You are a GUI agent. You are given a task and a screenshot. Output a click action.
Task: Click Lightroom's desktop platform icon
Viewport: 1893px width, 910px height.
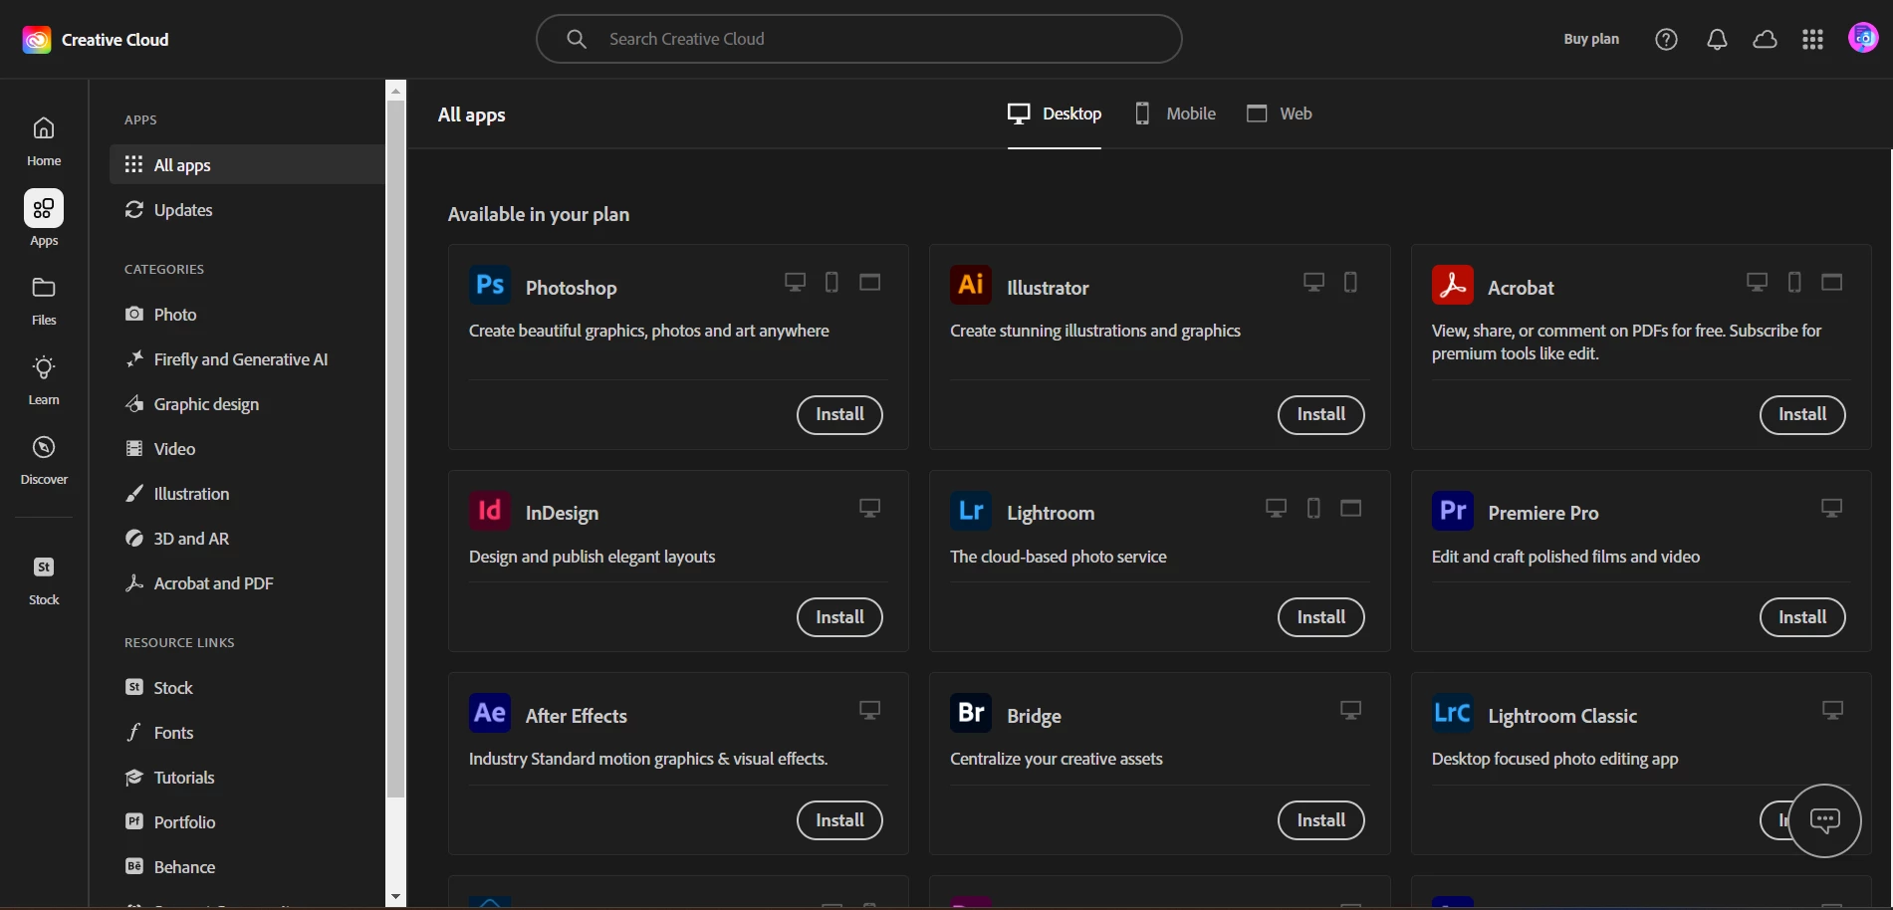pos(1276,509)
